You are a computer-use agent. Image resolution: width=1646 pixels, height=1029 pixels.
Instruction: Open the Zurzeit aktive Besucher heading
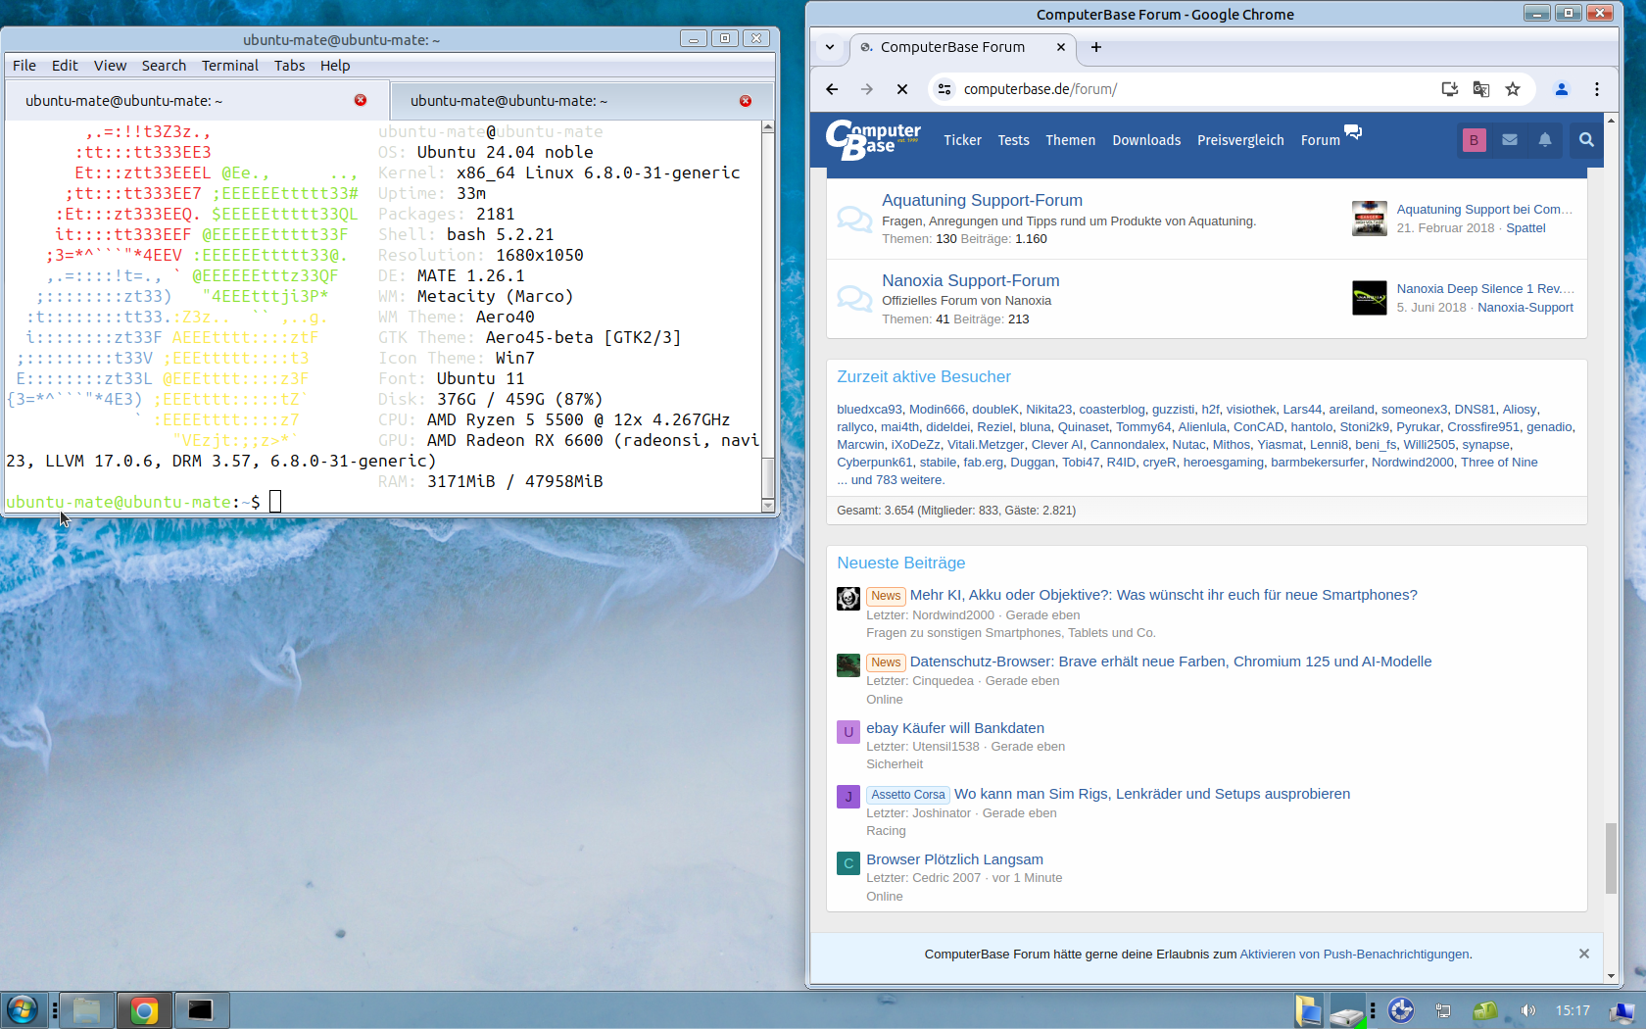click(923, 376)
